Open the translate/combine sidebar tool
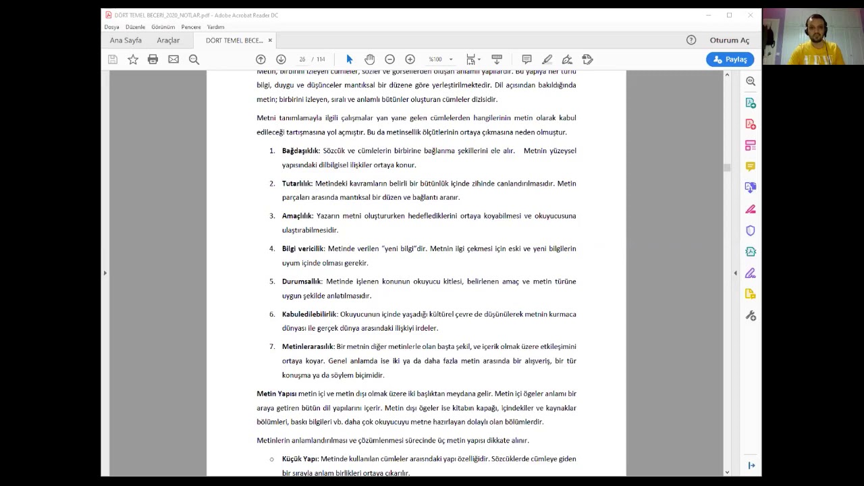Screen dimensions: 864x486 point(751,187)
